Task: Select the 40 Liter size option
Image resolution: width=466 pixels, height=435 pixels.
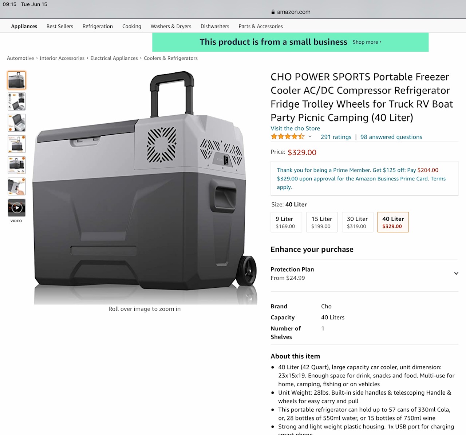Action: click(393, 222)
